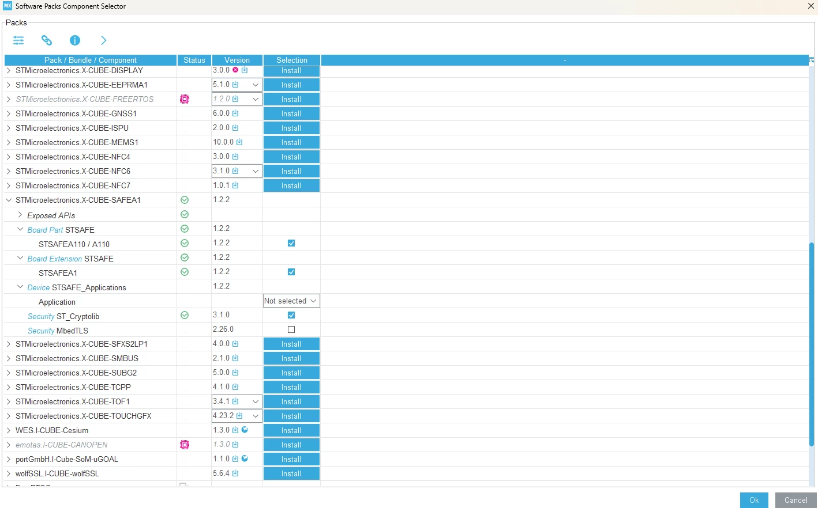The image size is (818, 508).
Task: Open the X-CUBE-TOUCHGFX version dropdown
Action: pyautogui.click(x=256, y=416)
